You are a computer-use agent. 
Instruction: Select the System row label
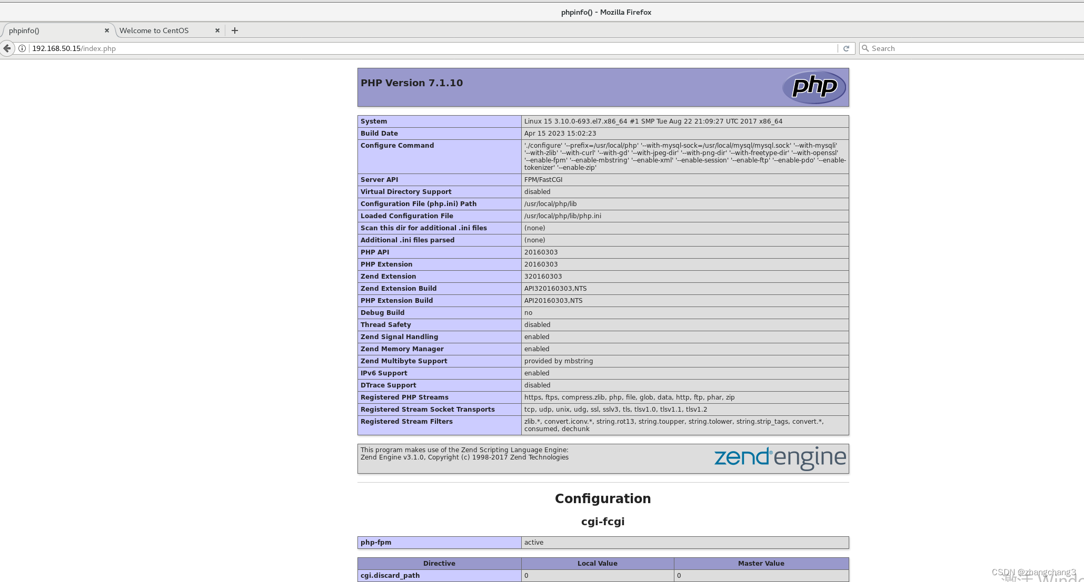(374, 121)
